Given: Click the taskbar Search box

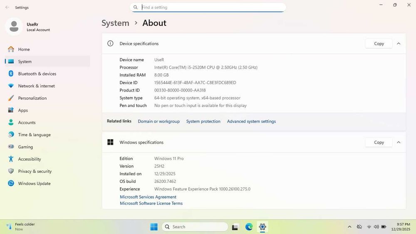Looking at the screenshot, I should (195, 227).
